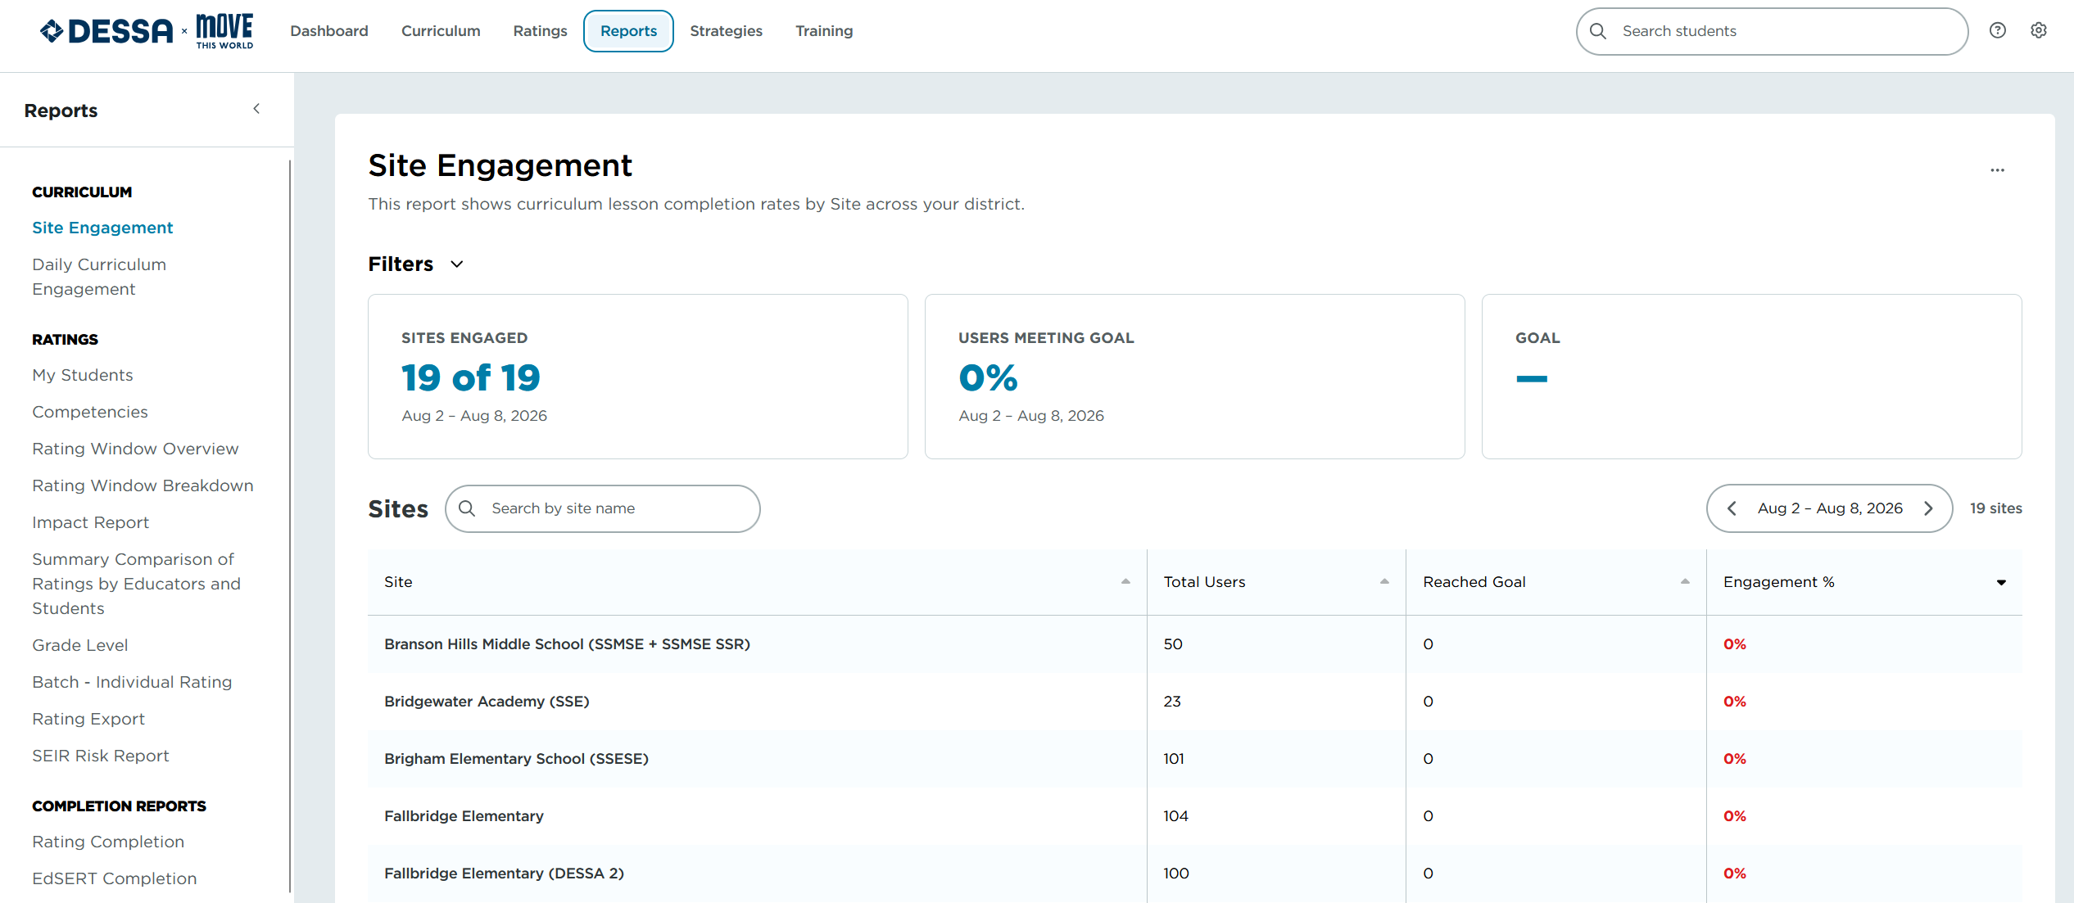This screenshot has width=2074, height=903.
Task: Open the Dashboard tab
Action: click(329, 31)
